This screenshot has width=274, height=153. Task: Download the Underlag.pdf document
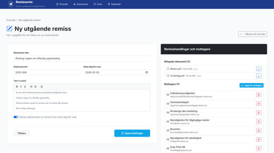pyautogui.click(x=259, y=76)
